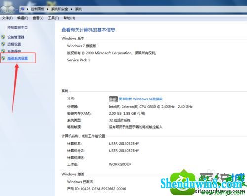
Task: Click the 计算机描述 label
Action: pyautogui.click(x=76, y=158)
